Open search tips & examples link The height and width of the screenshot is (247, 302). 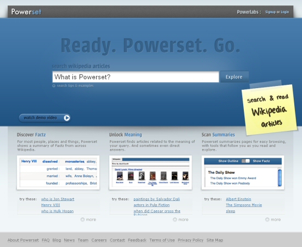pos(73,85)
